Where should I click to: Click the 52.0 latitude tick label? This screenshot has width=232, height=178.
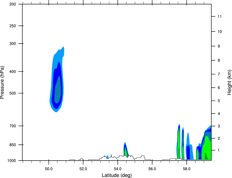tap(83, 169)
